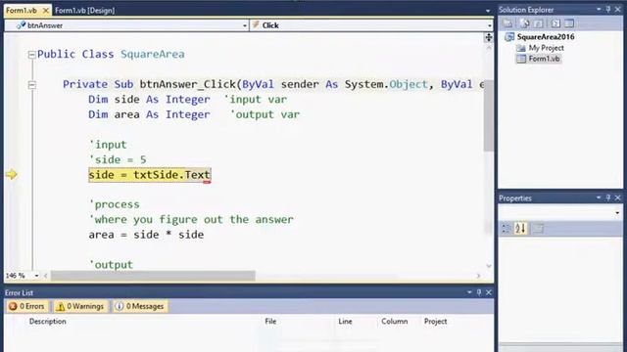Open Error List window position menu

(x=469, y=292)
